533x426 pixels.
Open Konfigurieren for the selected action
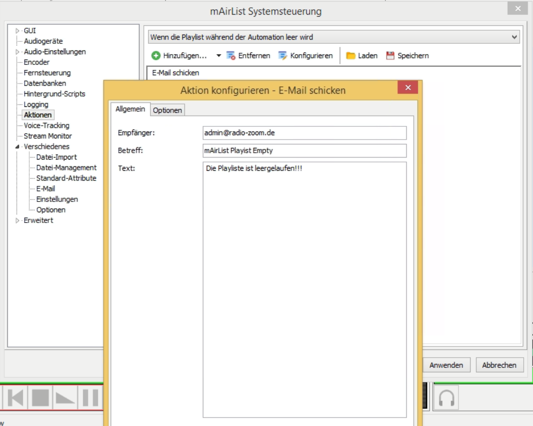pyautogui.click(x=305, y=56)
